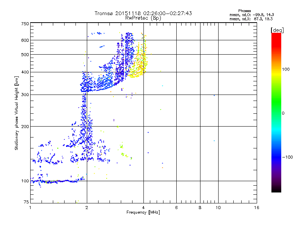Click the y-axis tick label '200'

[x=25, y=127]
